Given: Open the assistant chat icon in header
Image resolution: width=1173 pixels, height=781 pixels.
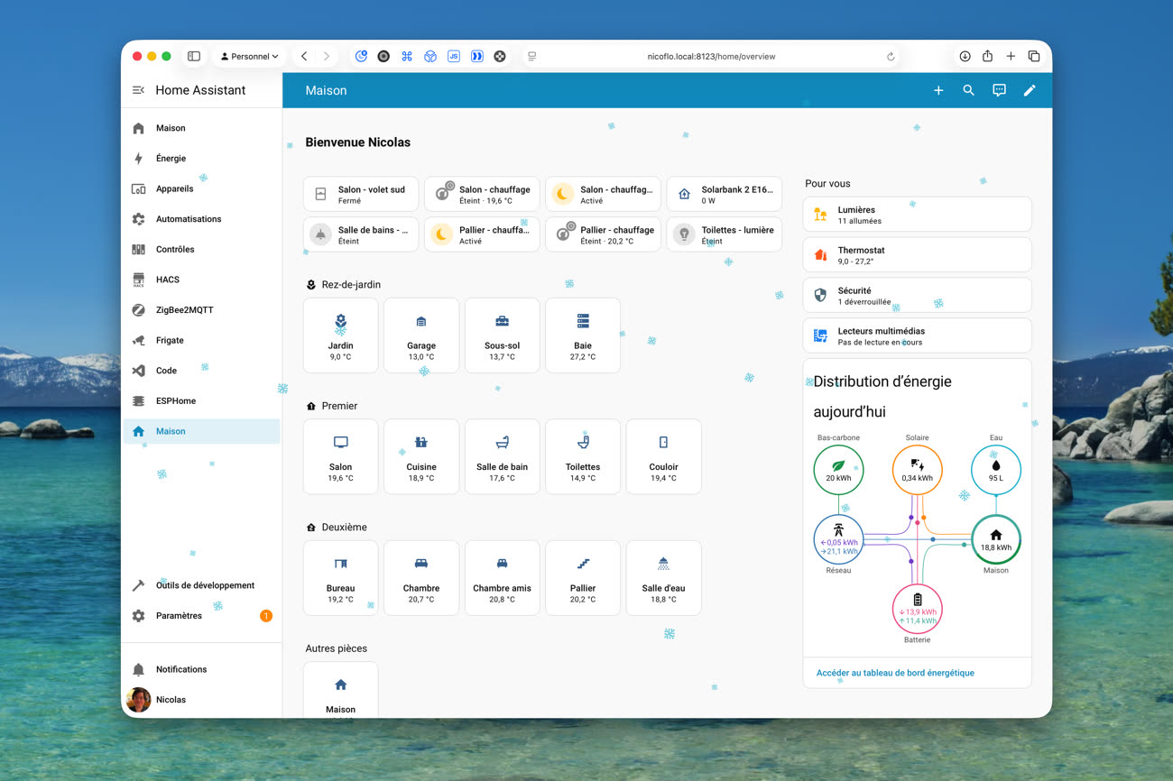Looking at the screenshot, I should [x=999, y=90].
